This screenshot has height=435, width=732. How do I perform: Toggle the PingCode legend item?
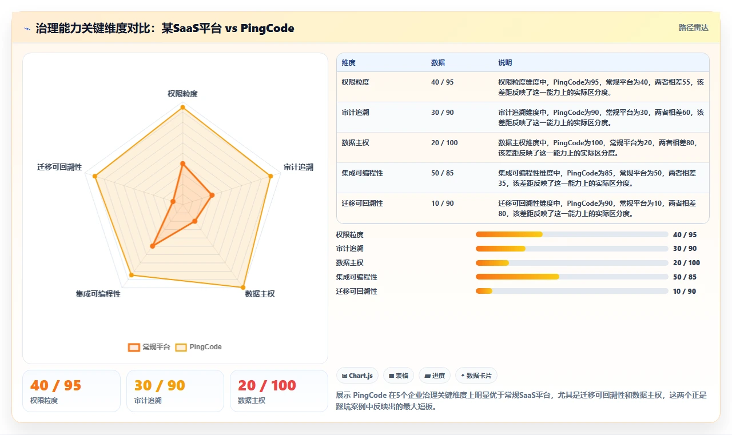click(x=198, y=347)
